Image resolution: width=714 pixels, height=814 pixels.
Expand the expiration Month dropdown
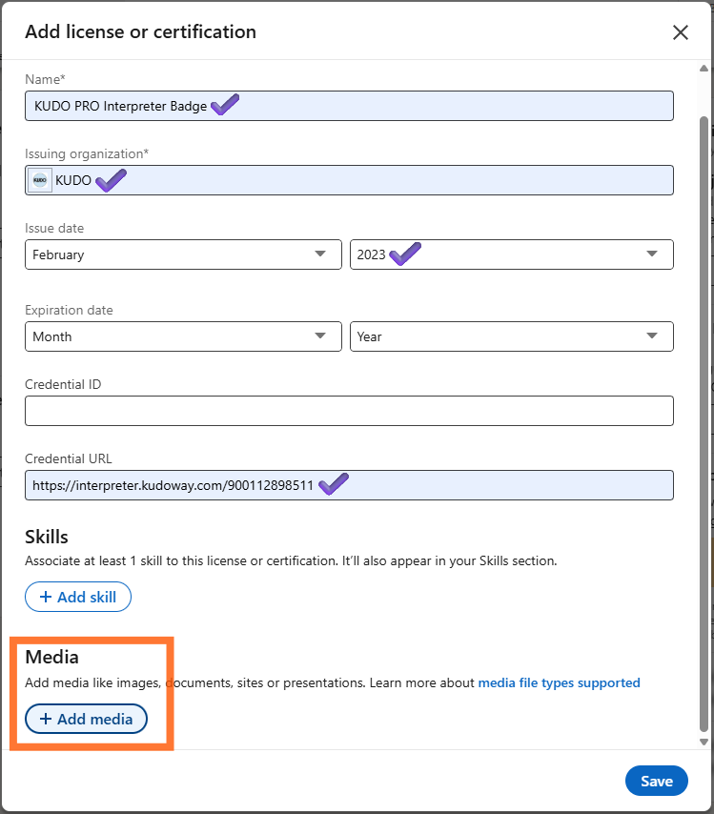[183, 336]
